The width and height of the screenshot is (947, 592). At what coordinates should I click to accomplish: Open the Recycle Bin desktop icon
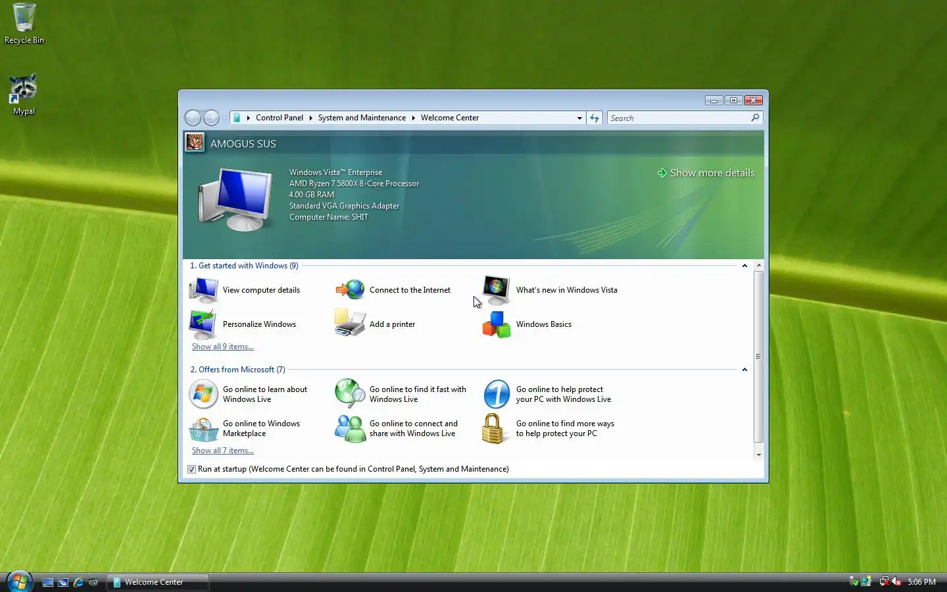24,24
